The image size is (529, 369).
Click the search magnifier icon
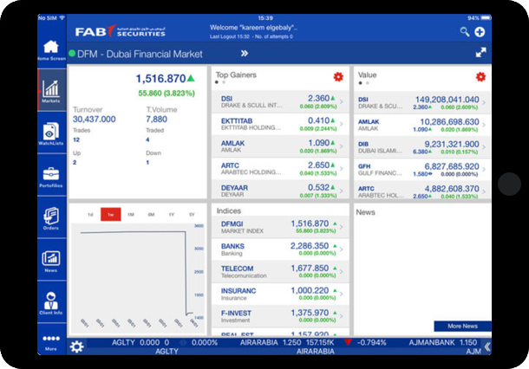(465, 32)
